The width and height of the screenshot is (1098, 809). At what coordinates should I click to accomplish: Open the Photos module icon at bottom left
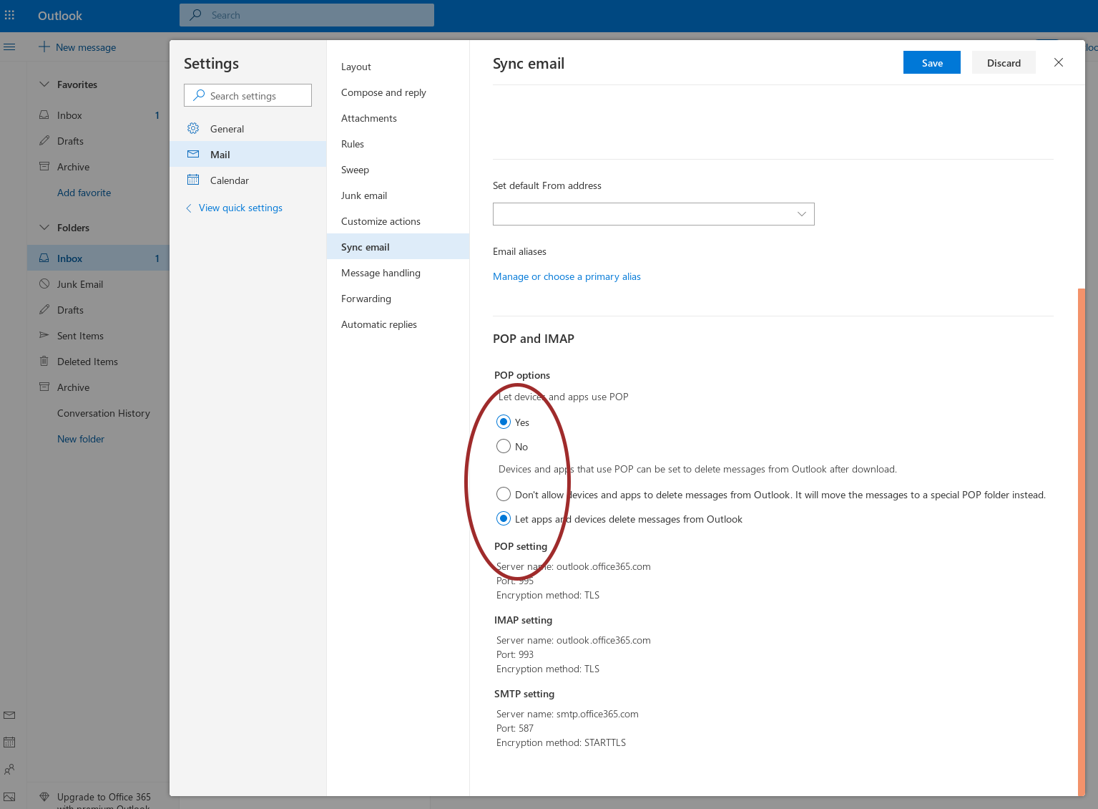[x=9, y=796]
